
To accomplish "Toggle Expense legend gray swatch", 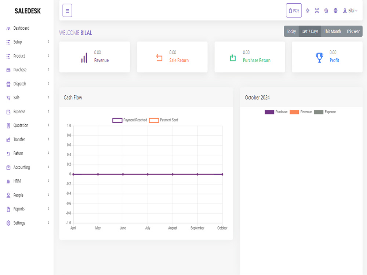I will click(x=319, y=112).
